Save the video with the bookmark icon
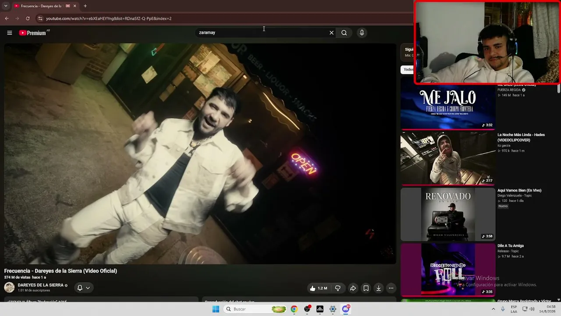This screenshot has width=561, height=316. tap(366, 288)
